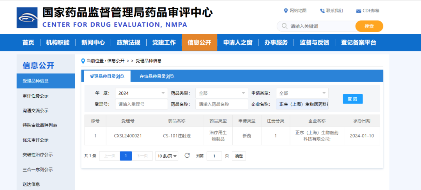The image size is (421, 190).
Task: Click page number 1 in pagination
Action: coord(126,156)
